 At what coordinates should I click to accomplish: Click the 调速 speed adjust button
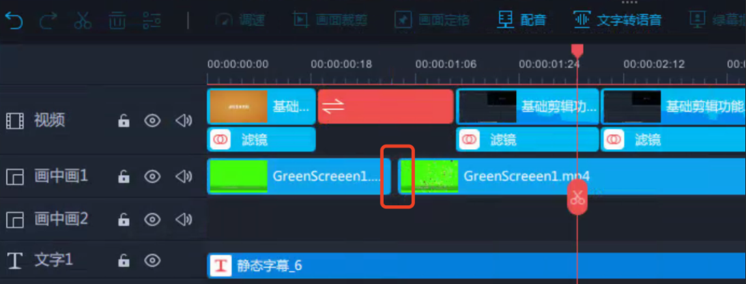(x=240, y=20)
